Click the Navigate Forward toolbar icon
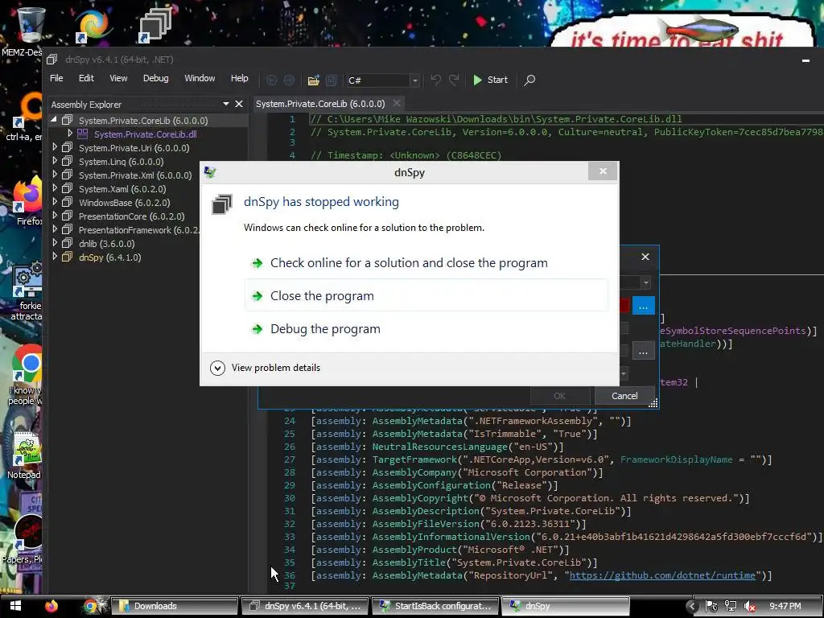This screenshot has height=618, width=824. pyautogui.click(x=289, y=80)
